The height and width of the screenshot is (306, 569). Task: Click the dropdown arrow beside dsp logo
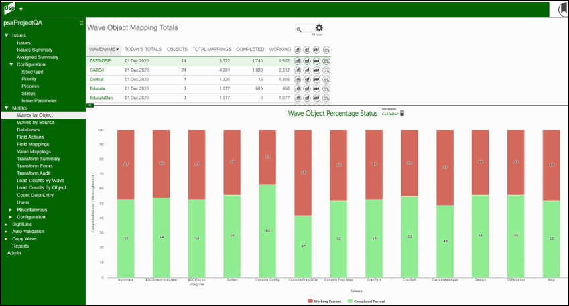[x=21, y=9]
